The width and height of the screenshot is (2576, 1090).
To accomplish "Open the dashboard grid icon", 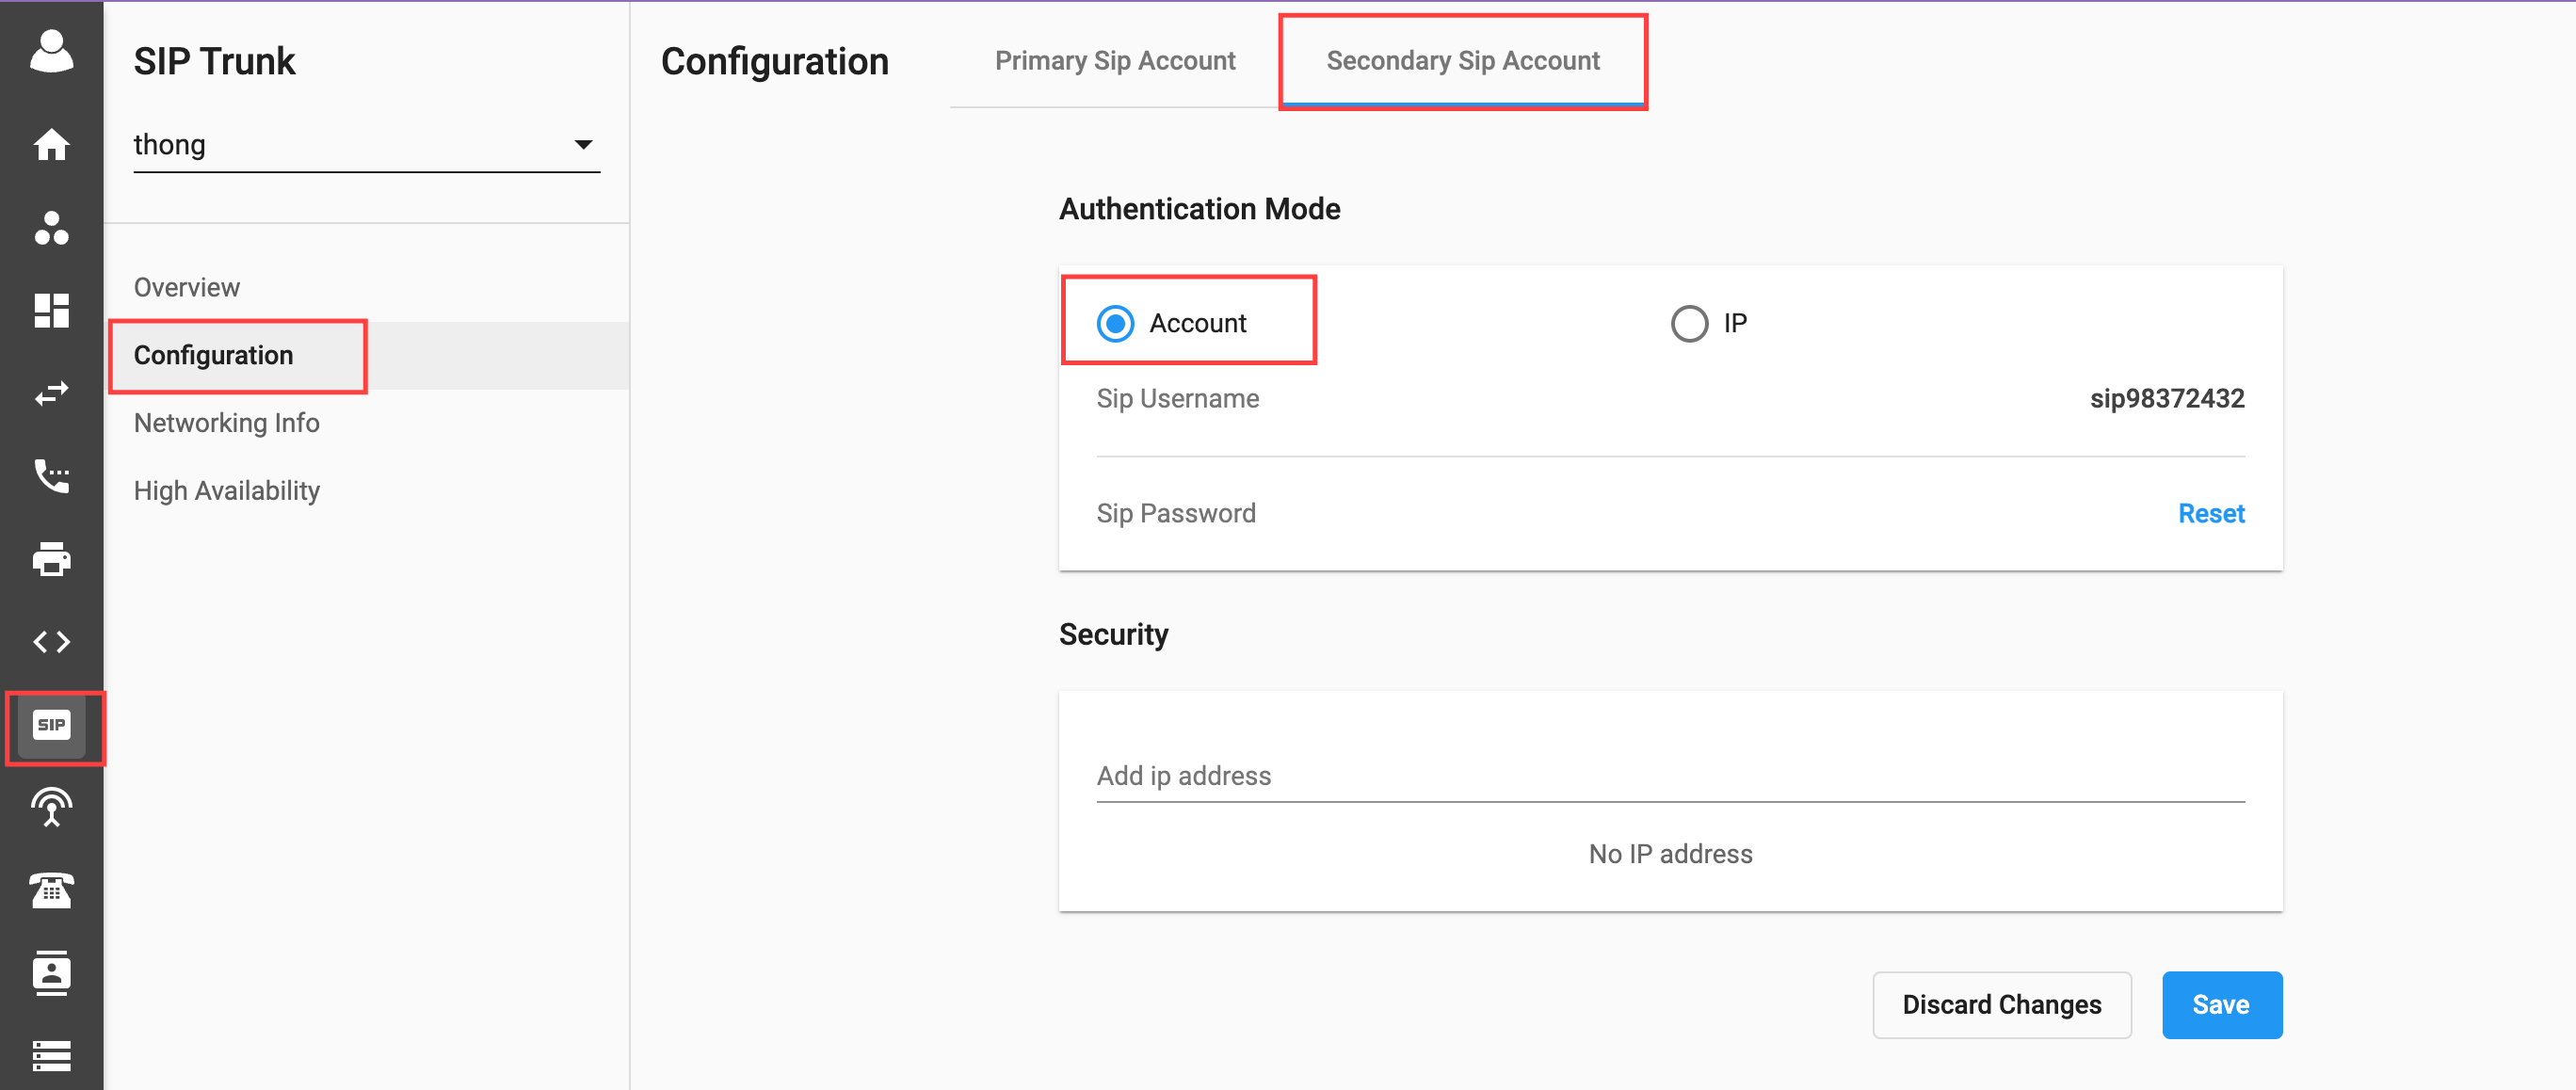I will pos(51,310).
